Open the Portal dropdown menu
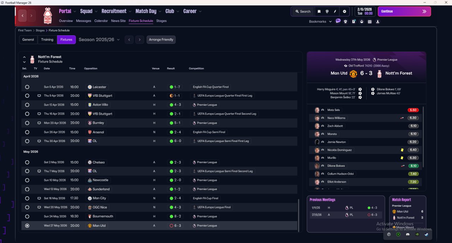 pos(67,11)
